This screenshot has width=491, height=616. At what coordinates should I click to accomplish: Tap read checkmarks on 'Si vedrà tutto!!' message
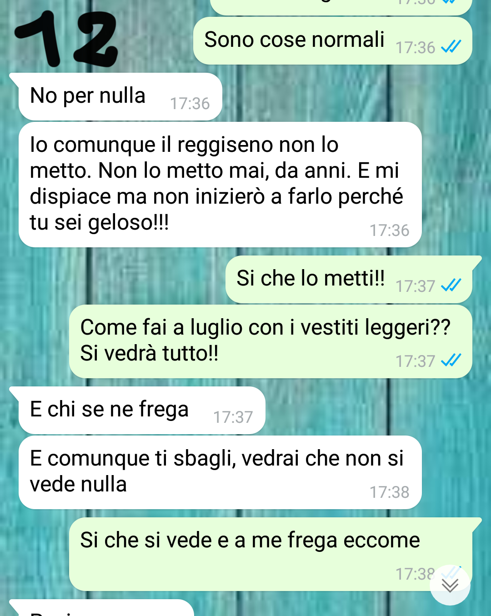point(451,361)
